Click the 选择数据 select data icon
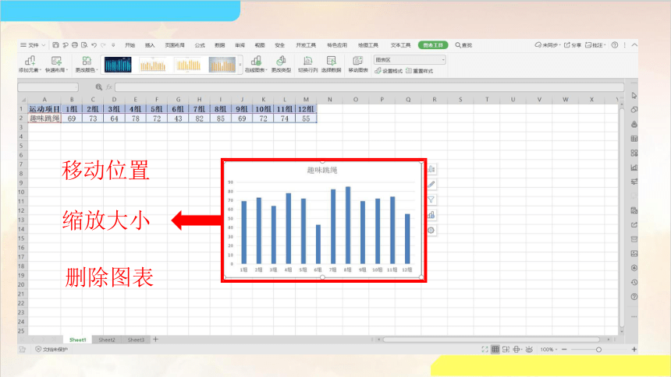The width and height of the screenshot is (671, 377). point(332,61)
